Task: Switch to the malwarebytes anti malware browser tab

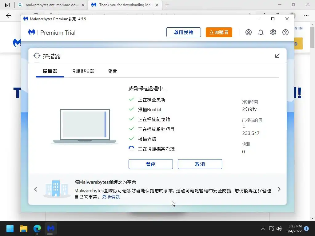Action: tap(51, 5)
